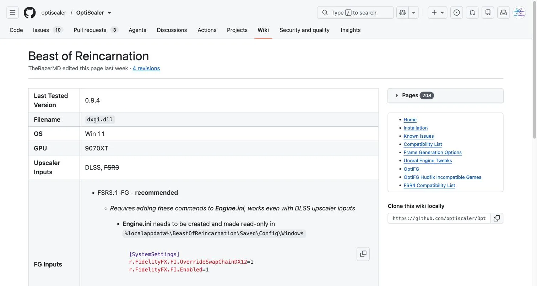Click the struck-through FSR3 text
This screenshot has height=286, width=537.
point(112,167)
